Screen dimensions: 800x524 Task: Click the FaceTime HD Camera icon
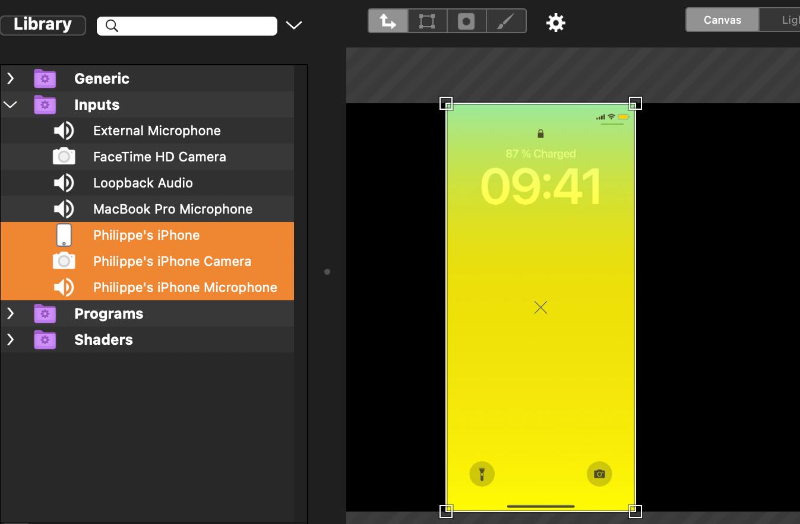click(64, 157)
